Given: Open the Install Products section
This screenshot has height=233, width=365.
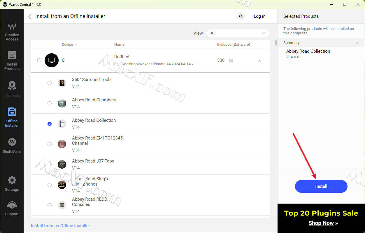Looking at the screenshot, I should click(12, 61).
